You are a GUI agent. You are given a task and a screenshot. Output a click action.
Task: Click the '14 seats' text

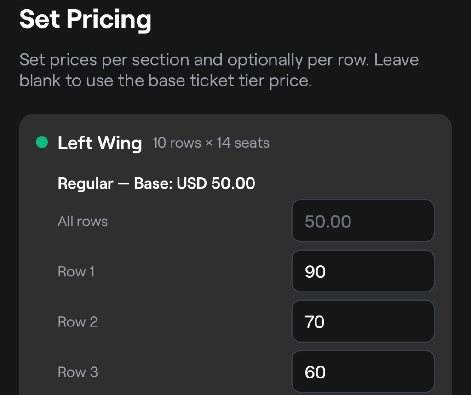pos(243,143)
